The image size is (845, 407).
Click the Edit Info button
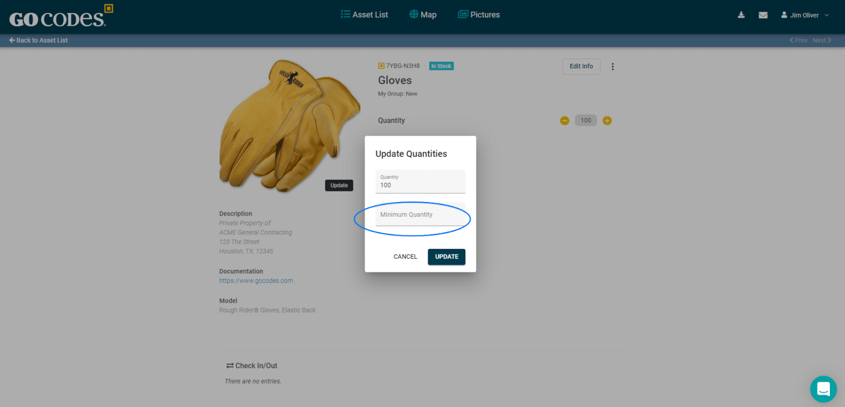581,67
